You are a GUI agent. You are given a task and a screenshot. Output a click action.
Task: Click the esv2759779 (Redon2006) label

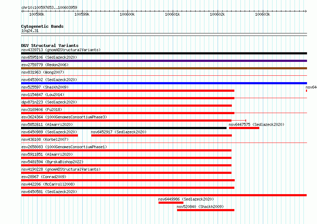(45, 65)
